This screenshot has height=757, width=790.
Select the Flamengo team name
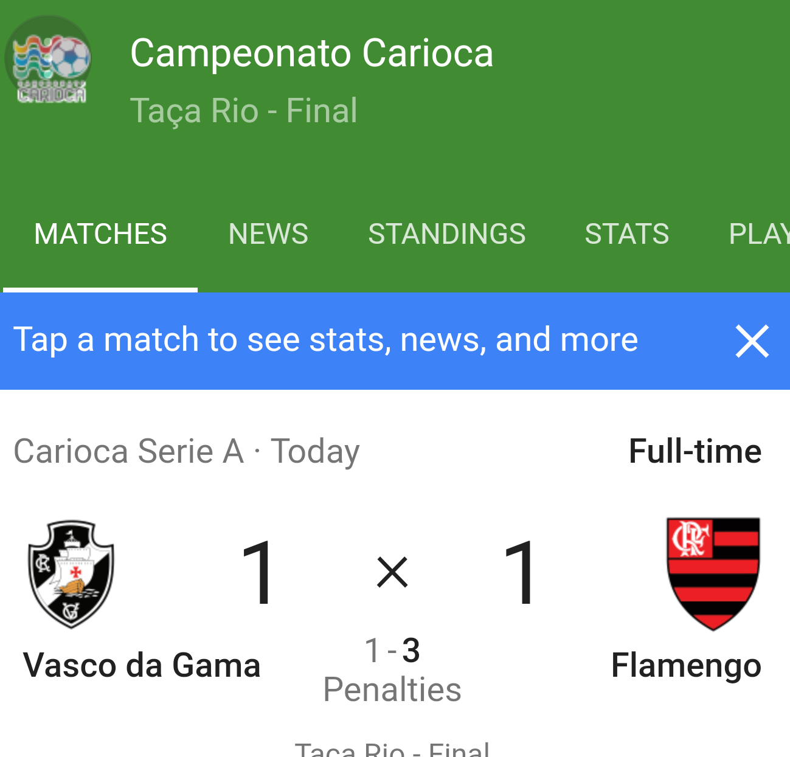click(686, 666)
